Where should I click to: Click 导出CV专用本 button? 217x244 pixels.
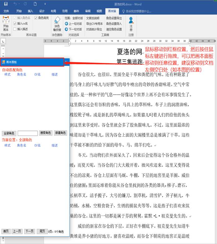95,24
